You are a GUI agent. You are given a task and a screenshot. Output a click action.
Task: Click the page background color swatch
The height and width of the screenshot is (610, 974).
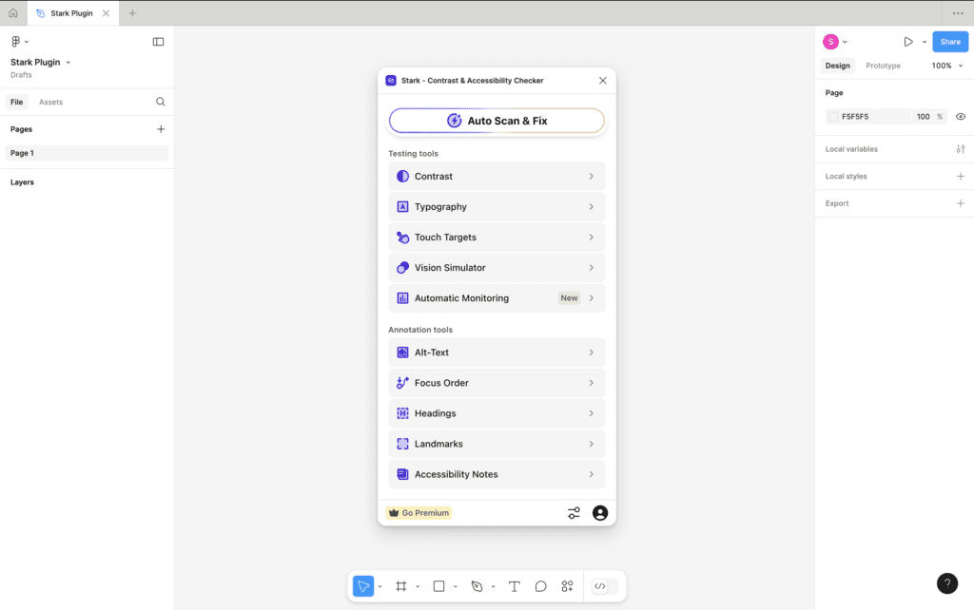coord(833,117)
